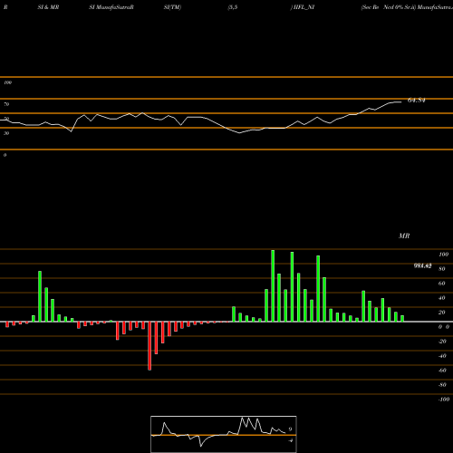Click the -40 label on the histogram axis
Viewport: 453px width, 453px height.
click(442, 356)
